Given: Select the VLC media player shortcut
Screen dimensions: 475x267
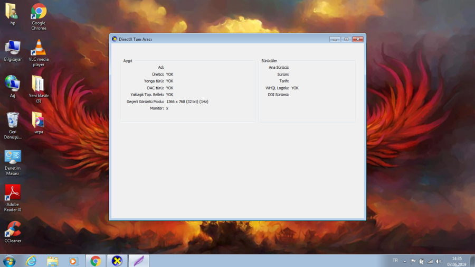Looking at the screenshot, I should coord(39,53).
